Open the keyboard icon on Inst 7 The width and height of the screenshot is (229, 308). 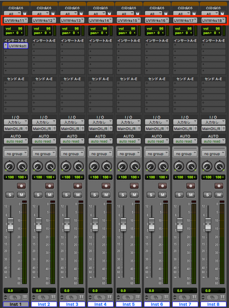194,297
